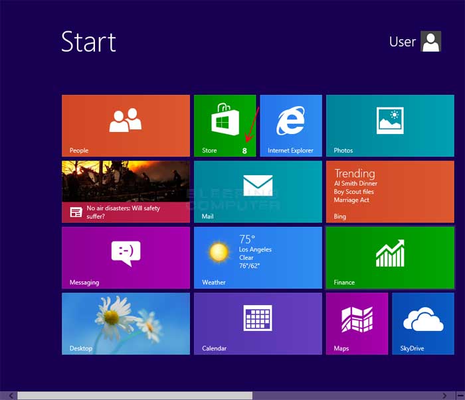Image resolution: width=465 pixels, height=400 pixels.
Task: Click the horizontal scrollbar thumb
Action: point(135,395)
